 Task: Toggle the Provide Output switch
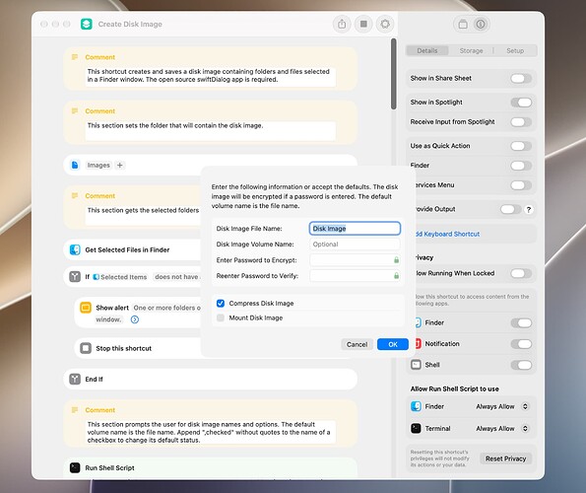(510, 209)
